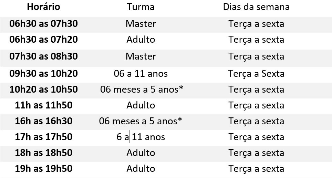Click 06 meses a 5 anos at 16h
The width and height of the screenshot is (332, 178).
[141, 121]
